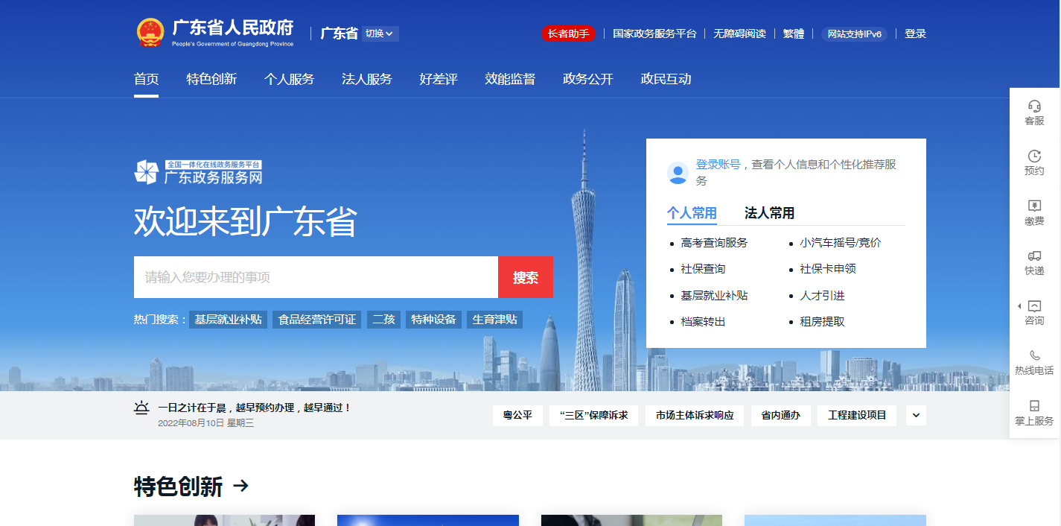Click the national emblem logo
Image resolution: width=1061 pixels, height=526 pixels.
coord(150,34)
